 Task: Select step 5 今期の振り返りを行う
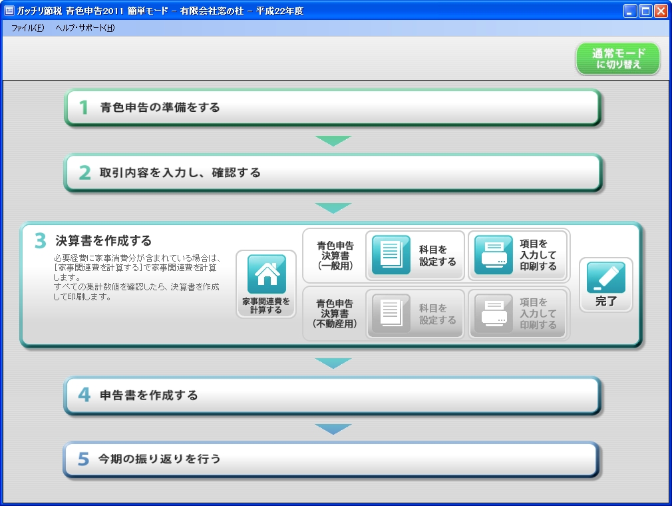click(333, 459)
